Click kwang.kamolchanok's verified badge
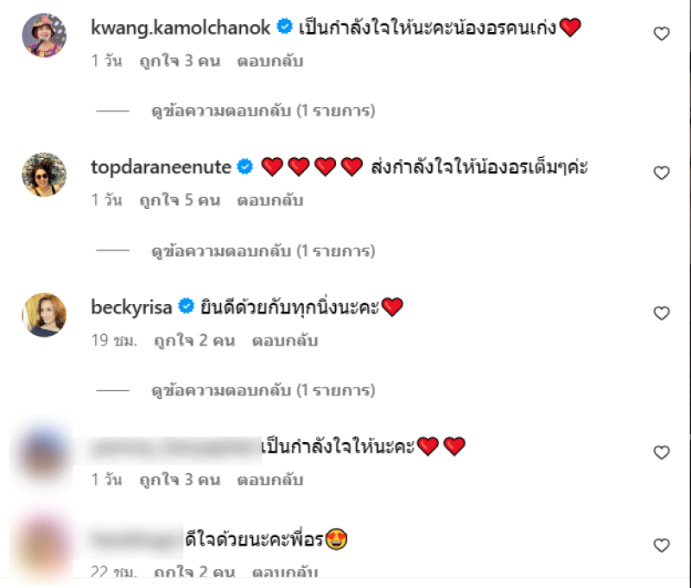Screen dimensions: 691x588 click(284, 27)
